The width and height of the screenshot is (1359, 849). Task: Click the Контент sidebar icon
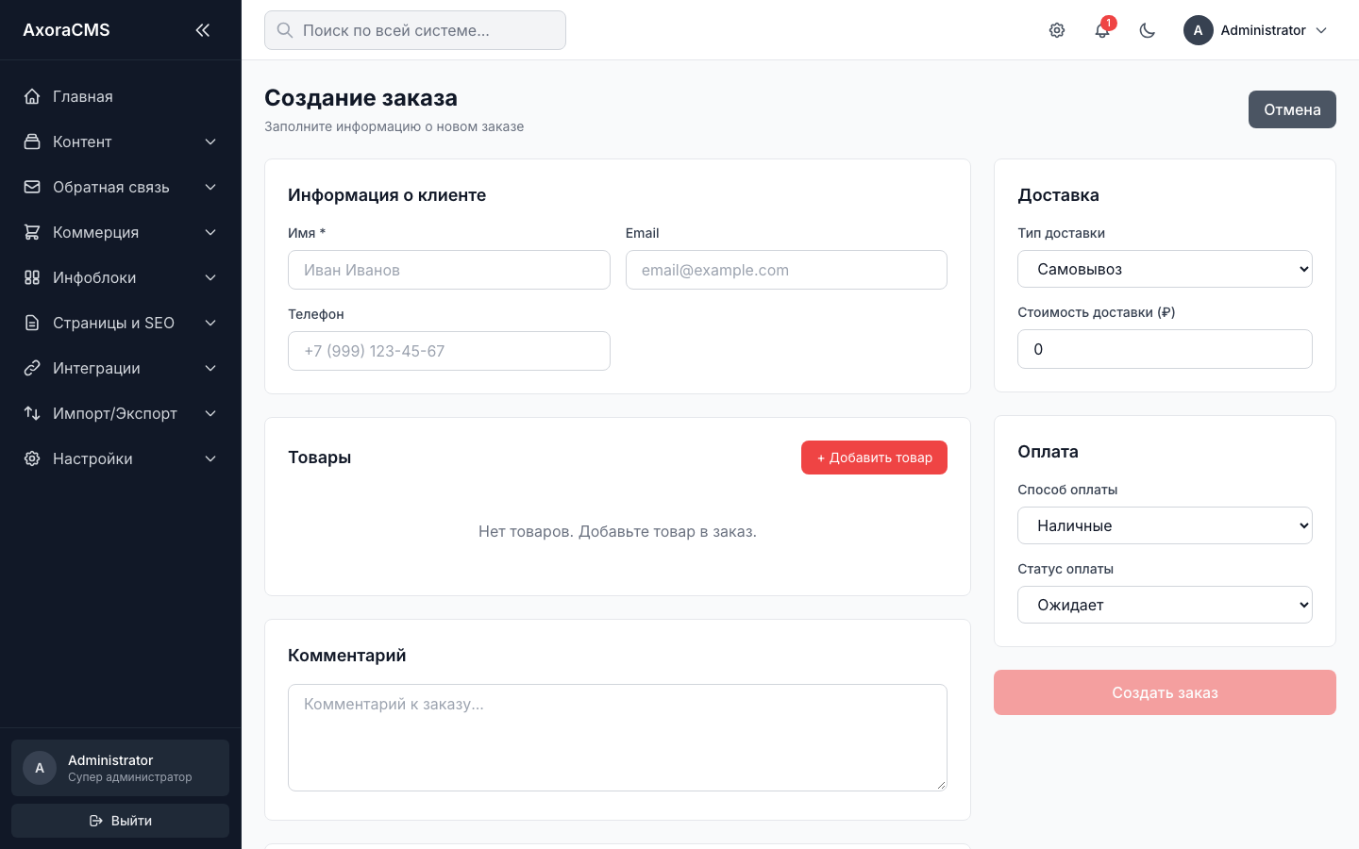click(32, 141)
